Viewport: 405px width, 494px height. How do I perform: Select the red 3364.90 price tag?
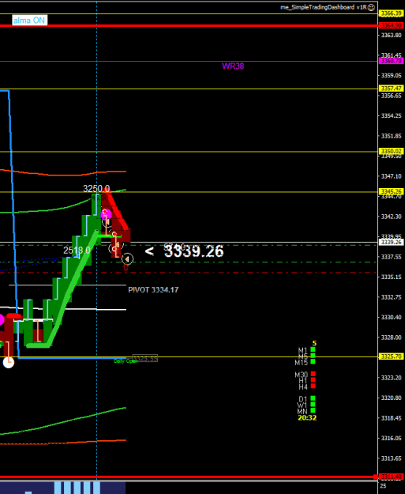[x=392, y=25]
